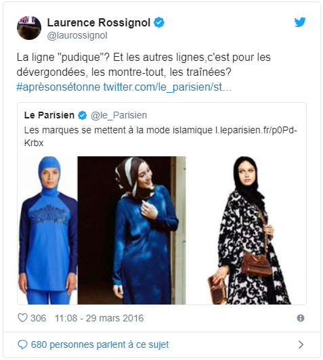Open the black-and-white lace abaya photo
This screenshot has height=360, width=323.
[246, 230]
